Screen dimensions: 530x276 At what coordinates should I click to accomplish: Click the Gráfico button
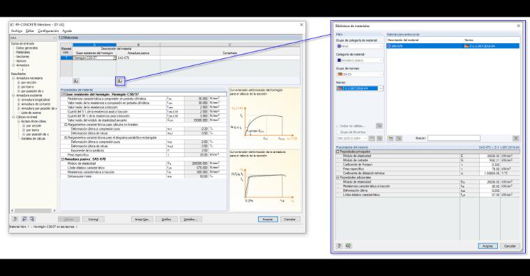(166, 220)
